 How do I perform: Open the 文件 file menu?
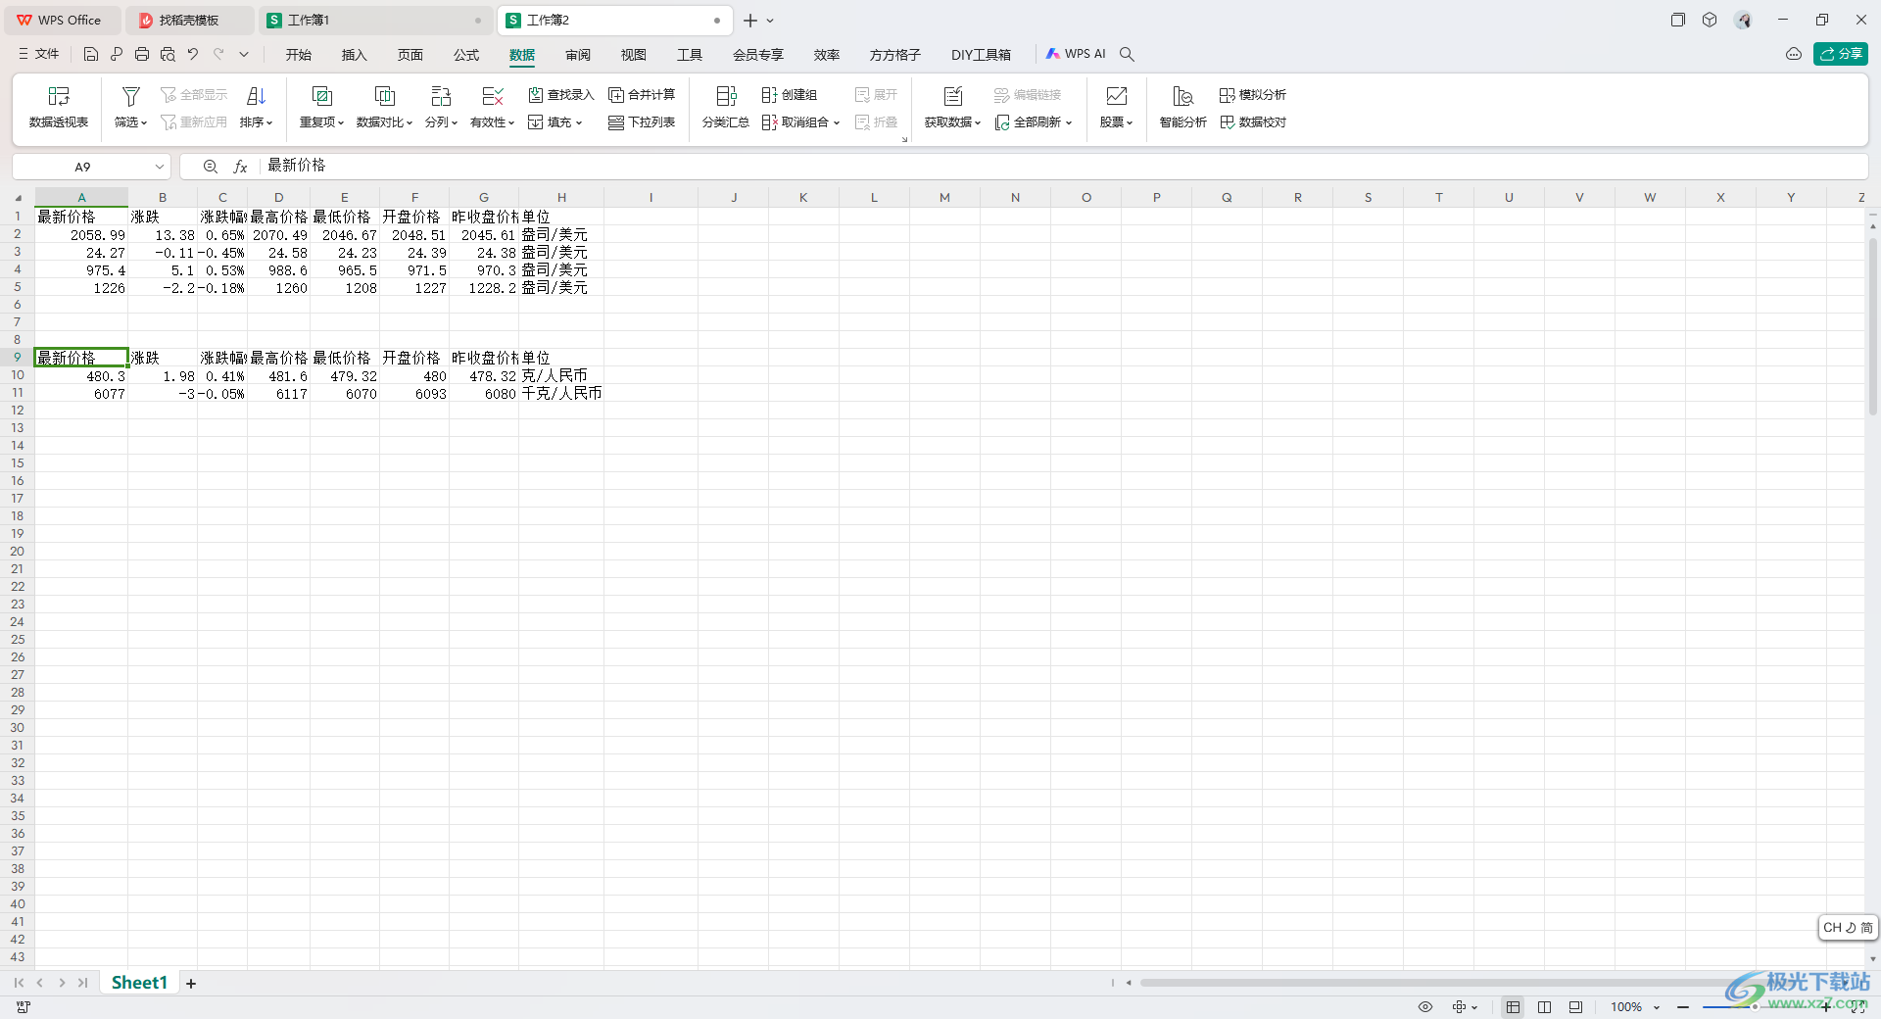(x=39, y=55)
